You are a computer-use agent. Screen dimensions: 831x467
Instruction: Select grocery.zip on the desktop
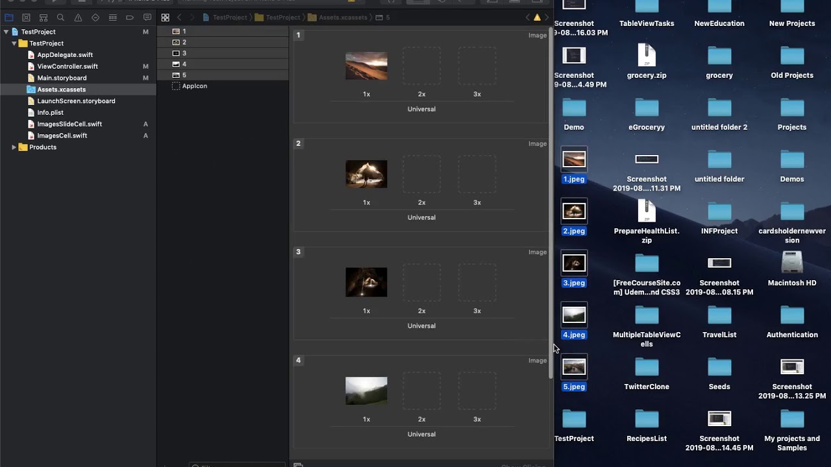point(647,62)
